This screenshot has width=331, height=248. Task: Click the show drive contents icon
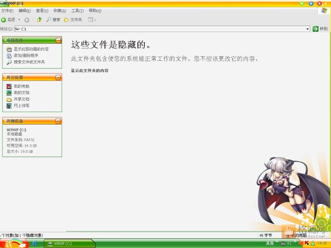pos(9,49)
